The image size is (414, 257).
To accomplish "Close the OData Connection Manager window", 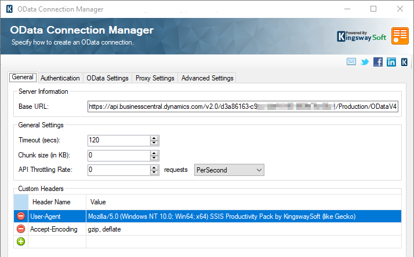I will (x=400, y=9).
